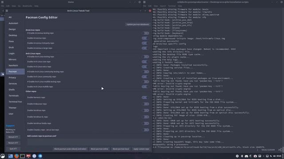Image resolution: width=284 pixels, height=159 pixels.
Task: Click the Restart ATT button
Action: (x=13, y=143)
